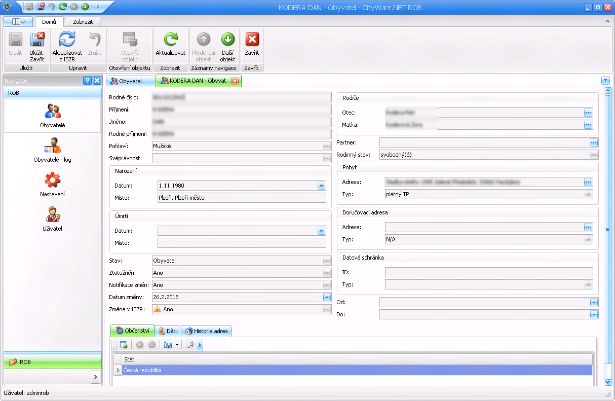Click scroll-down arrow of form scrollbar
The width and height of the screenshot is (615, 401).
[x=608, y=382]
